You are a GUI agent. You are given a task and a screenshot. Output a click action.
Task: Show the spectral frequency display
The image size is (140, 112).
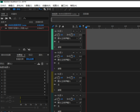(30, 9)
